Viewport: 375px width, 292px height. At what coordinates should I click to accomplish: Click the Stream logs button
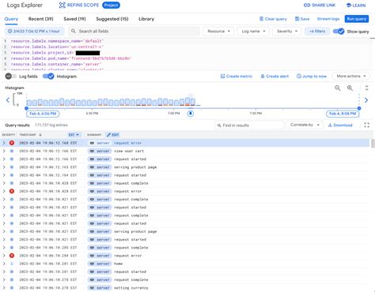[328, 19]
